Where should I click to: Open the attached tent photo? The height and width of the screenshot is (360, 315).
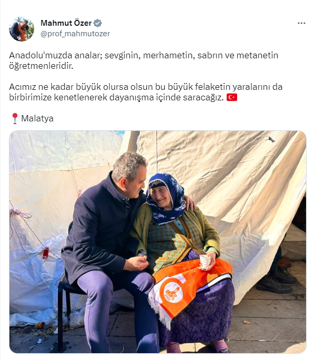pyautogui.click(x=158, y=242)
